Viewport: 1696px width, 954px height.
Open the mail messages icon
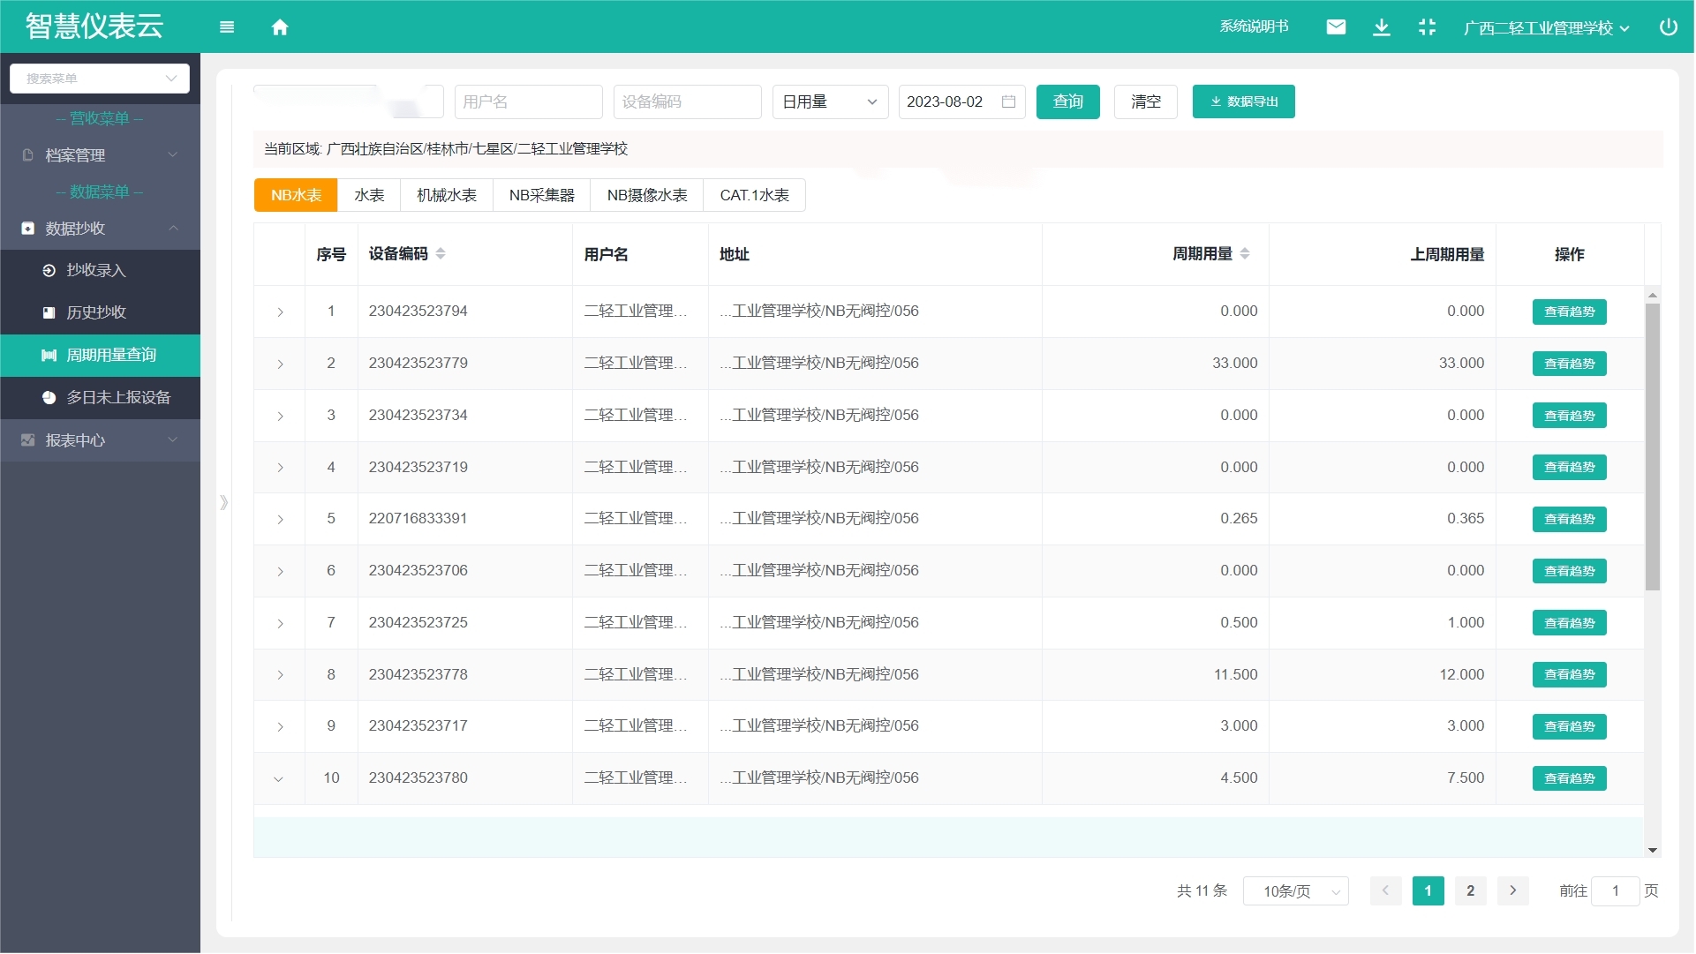1336,27
